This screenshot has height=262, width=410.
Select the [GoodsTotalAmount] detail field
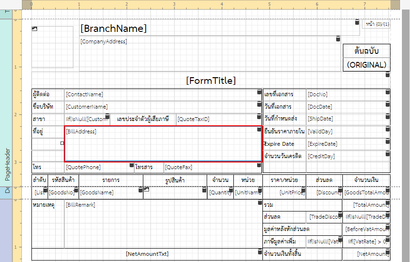(x=366, y=193)
